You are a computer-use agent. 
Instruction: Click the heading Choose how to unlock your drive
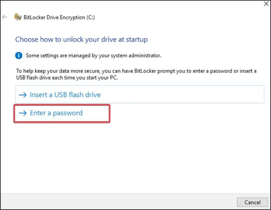[x=81, y=40]
